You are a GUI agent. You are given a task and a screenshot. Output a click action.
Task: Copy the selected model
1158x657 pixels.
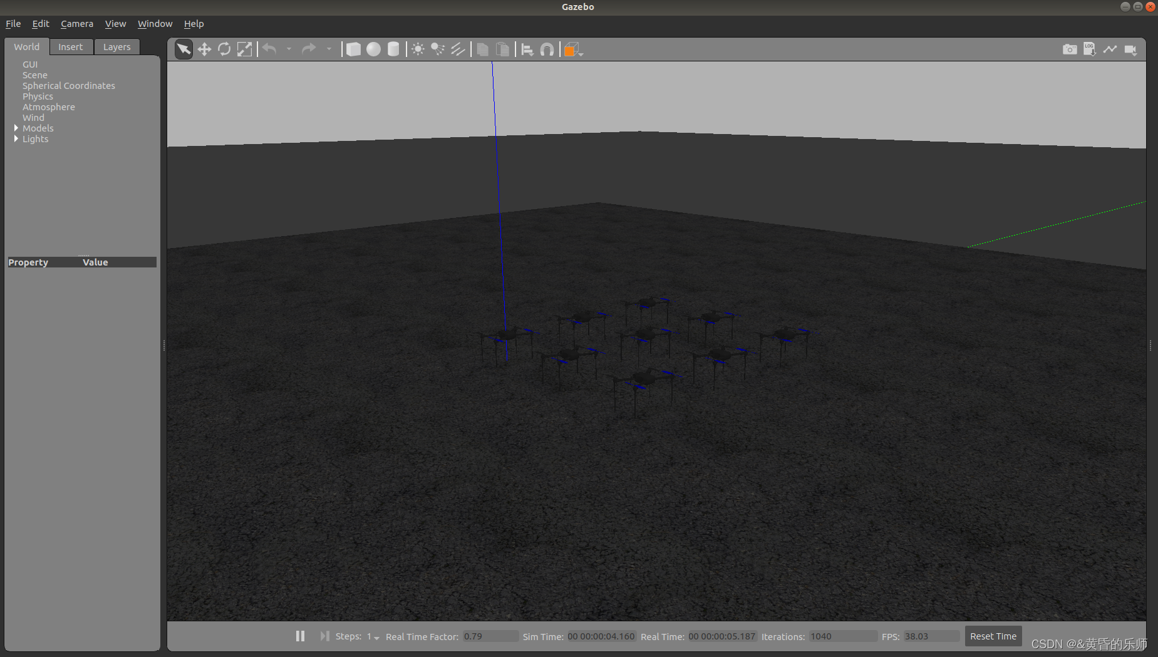tap(482, 49)
